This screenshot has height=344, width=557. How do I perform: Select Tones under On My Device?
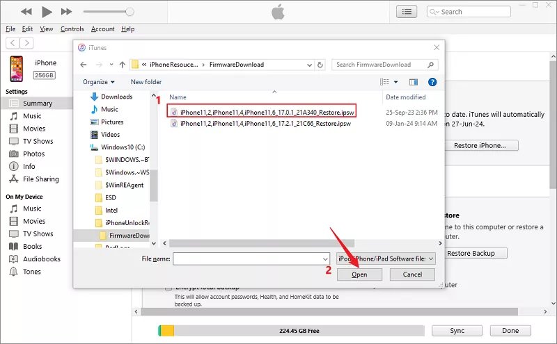tap(32, 272)
